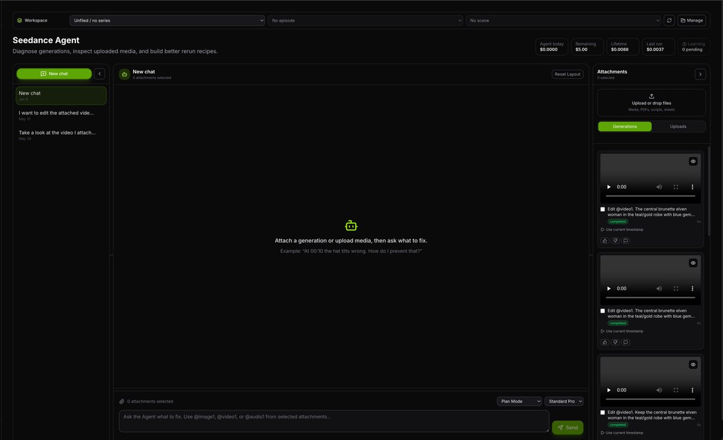
Task: Play the second generation video
Action: point(609,289)
